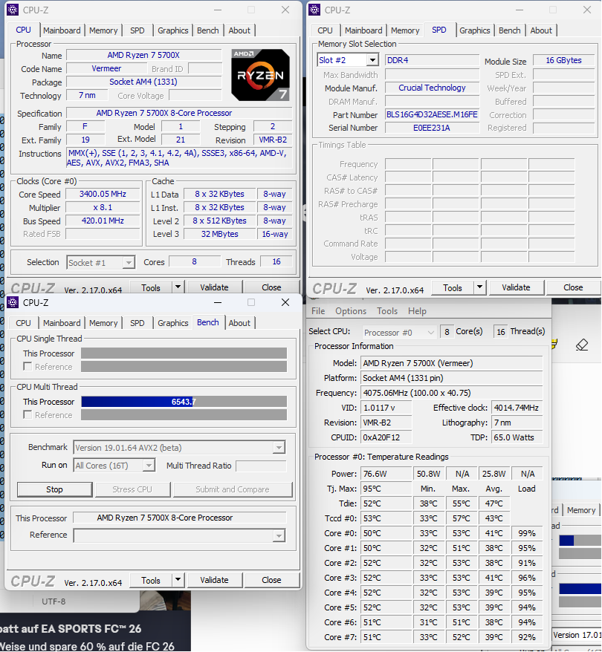Select CPU tab in SPD window

coord(325,30)
